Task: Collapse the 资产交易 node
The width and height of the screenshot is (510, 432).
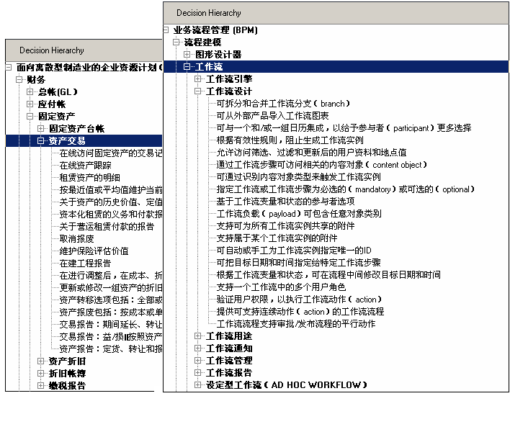Action: click(x=40, y=140)
